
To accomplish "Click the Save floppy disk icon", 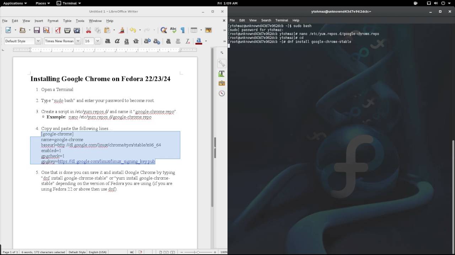I will [x=37, y=30].
